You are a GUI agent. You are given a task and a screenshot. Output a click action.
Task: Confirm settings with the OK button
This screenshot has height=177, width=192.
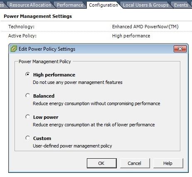click(x=102, y=163)
